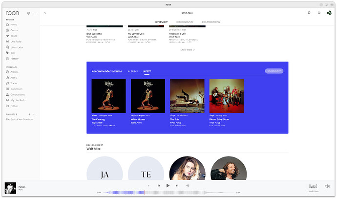The image size is (337, 199).
Task: Go to Live Radio
Action: pos(16,42)
